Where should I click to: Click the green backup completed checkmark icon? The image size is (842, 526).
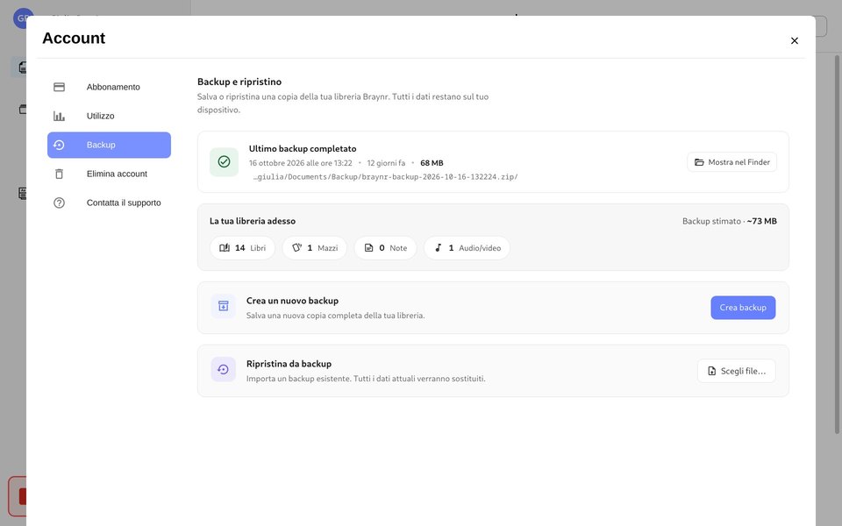coord(224,161)
